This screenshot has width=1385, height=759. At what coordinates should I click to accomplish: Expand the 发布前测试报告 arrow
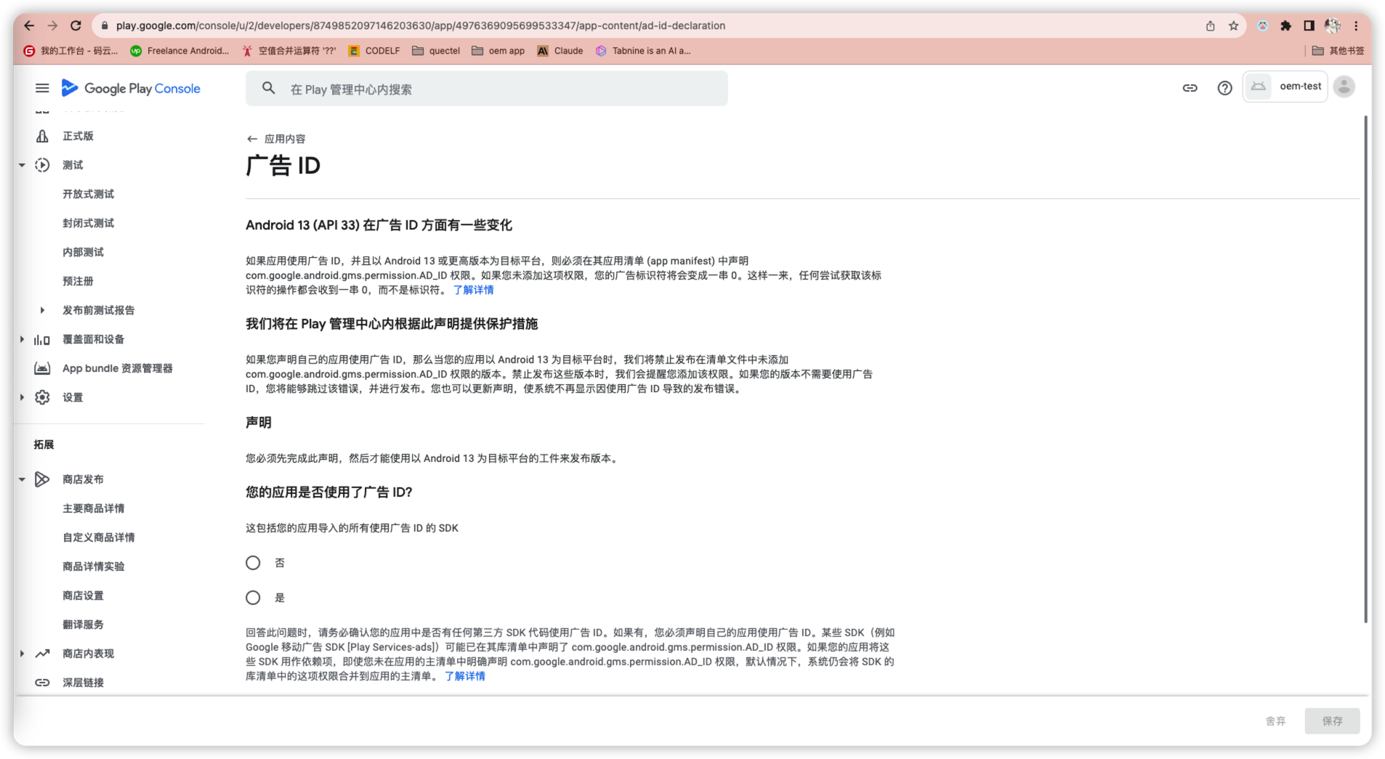coord(42,310)
